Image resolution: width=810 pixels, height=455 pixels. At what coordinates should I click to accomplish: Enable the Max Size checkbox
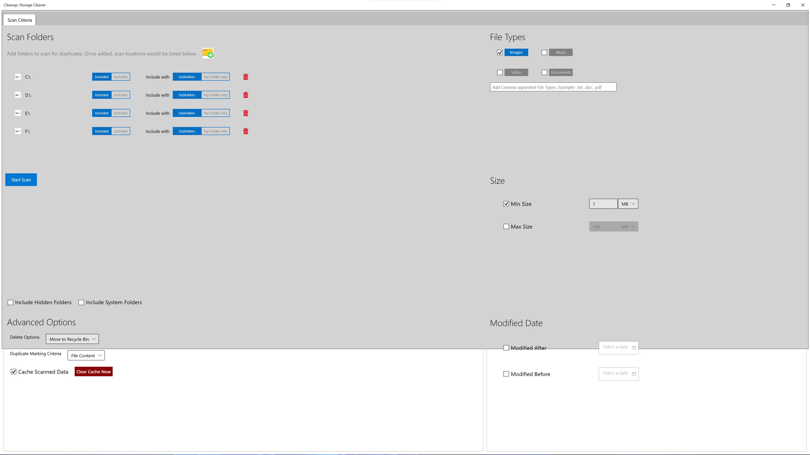click(x=506, y=227)
